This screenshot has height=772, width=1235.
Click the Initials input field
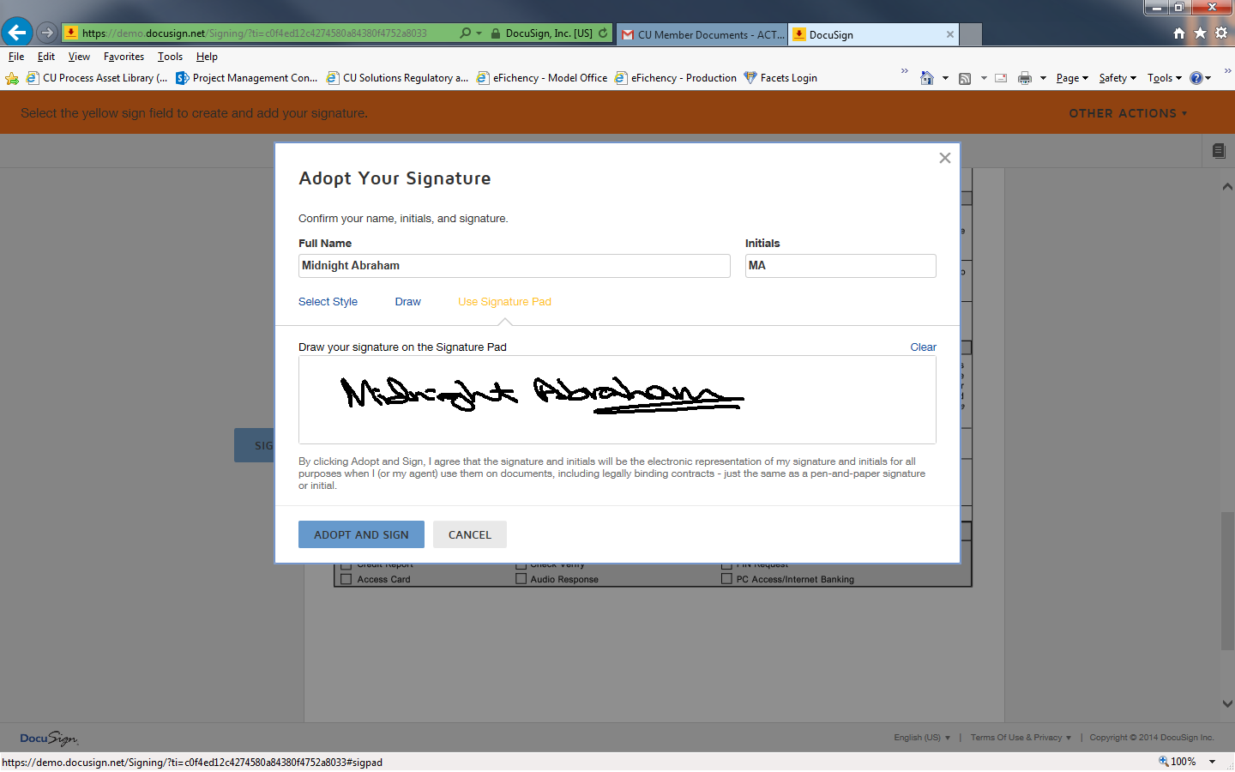(840, 266)
